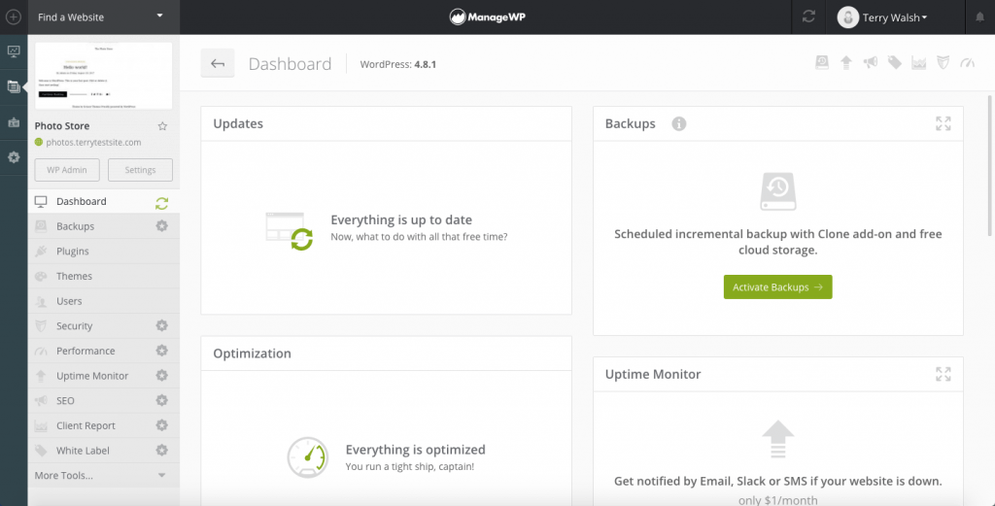Click the WP Admin button
The width and height of the screenshot is (995, 506).
point(67,170)
